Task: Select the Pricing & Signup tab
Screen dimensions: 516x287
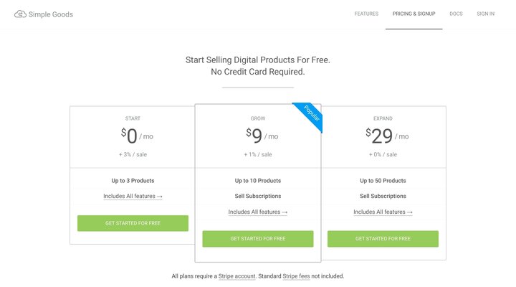Action: click(414, 14)
